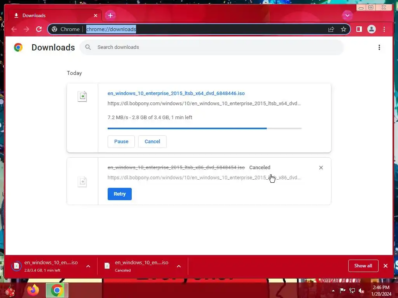This screenshot has width=398, height=298.
Task: Open Firefox from the taskbar
Action: 33,290
